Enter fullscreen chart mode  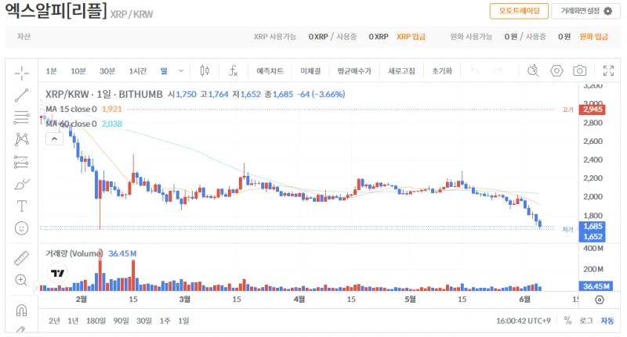[608, 71]
